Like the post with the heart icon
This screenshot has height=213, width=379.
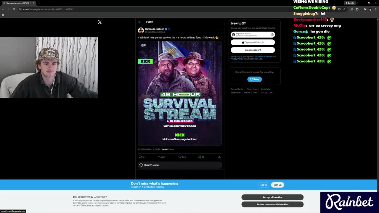[x=180, y=157]
